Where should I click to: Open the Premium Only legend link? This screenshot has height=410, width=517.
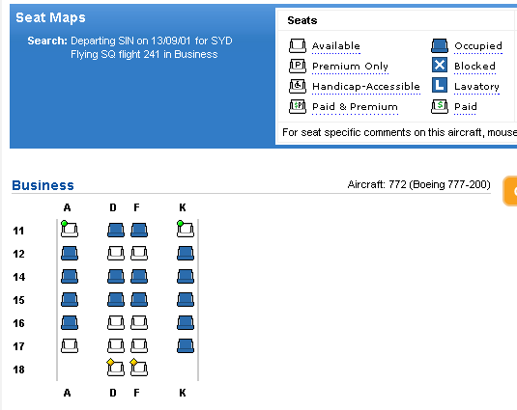pyautogui.click(x=350, y=67)
